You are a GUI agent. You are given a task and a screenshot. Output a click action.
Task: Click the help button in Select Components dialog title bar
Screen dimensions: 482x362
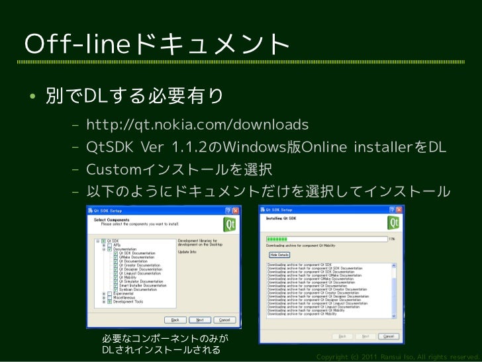coord(228,210)
